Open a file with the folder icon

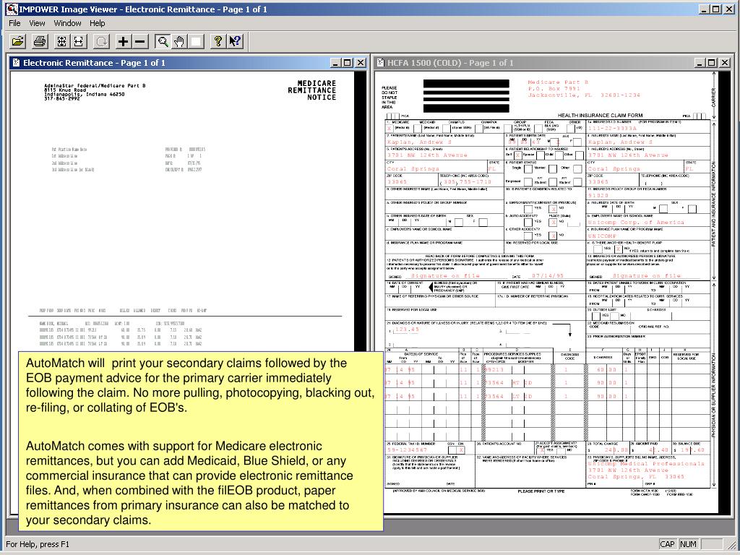point(17,41)
